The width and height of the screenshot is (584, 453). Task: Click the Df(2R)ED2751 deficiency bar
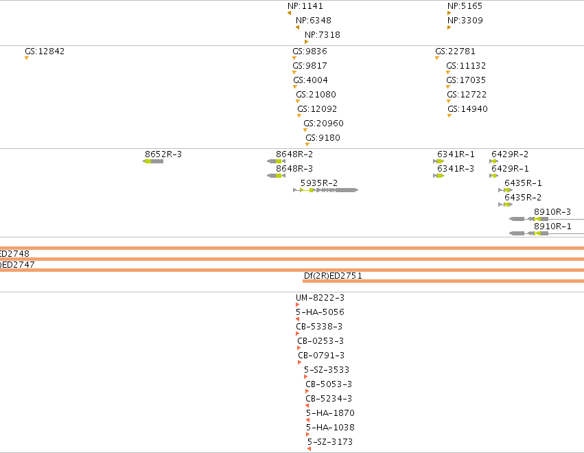[443, 281]
